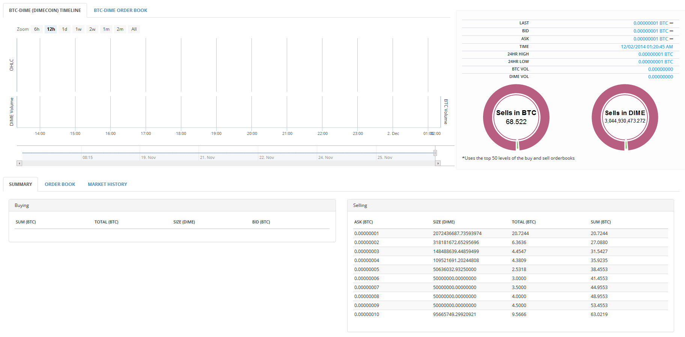Viewport: 685px width, 337px height.
Task: Sort Buying table by TOTAL (BTC) header
Action: pyautogui.click(x=107, y=222)
